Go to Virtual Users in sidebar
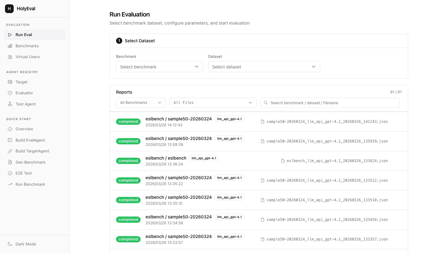 click(35, 57)
